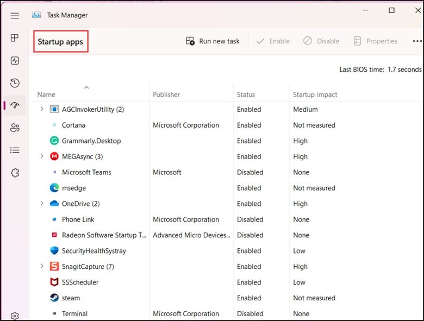Open the hamburger navigation menu
424x321 pixels.
pos(15,16)
